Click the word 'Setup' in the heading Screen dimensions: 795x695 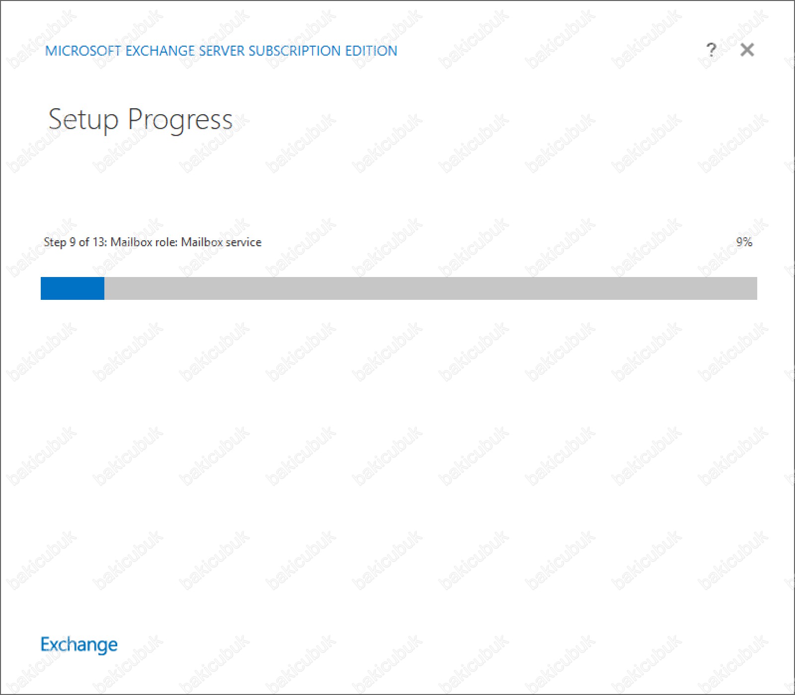pos(83,120)
